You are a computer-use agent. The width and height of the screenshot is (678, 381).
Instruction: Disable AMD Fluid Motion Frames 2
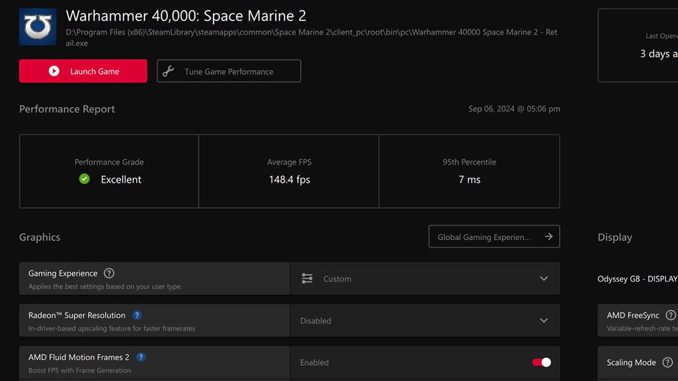point(540,362)
